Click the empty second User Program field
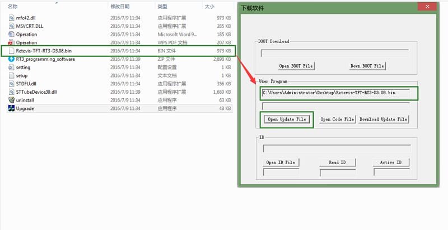This screenshot has height=230, width=448. pos(335,106)
